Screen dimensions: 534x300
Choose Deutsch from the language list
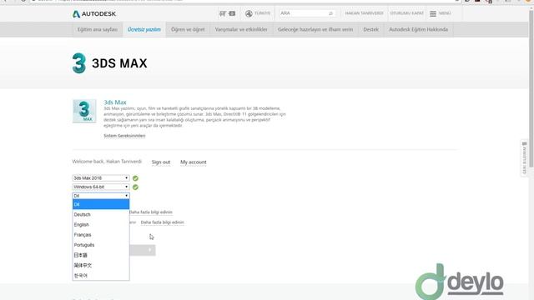click(x=101, y=215)
